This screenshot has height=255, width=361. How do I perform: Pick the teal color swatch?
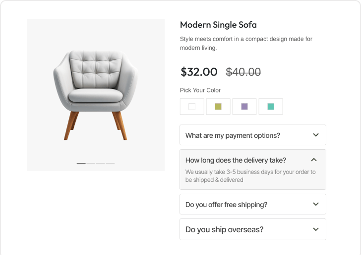coord(271,106)
